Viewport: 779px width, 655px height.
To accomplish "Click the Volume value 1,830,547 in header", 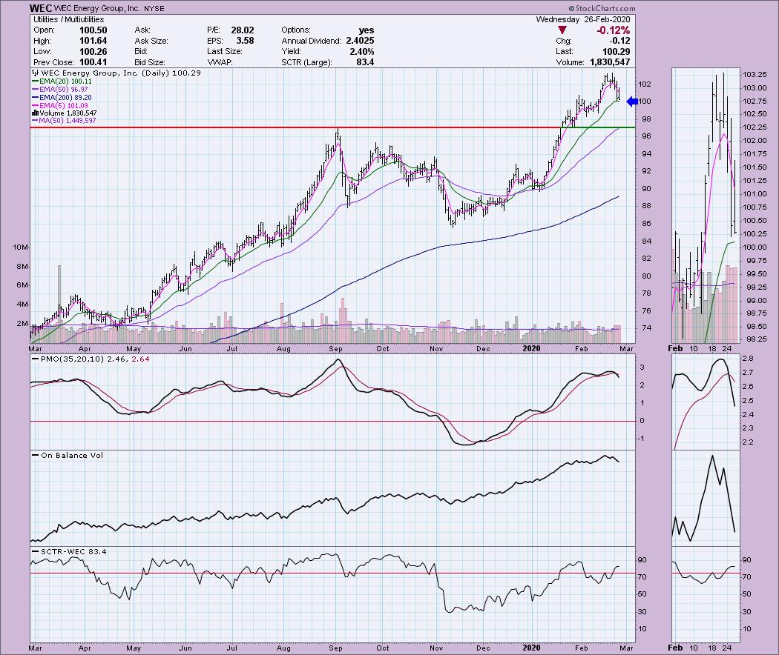I will [x=610, y=62].
